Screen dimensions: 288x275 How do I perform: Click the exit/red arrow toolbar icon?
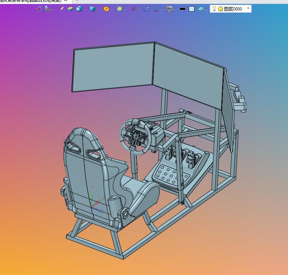tap(39, 9)
